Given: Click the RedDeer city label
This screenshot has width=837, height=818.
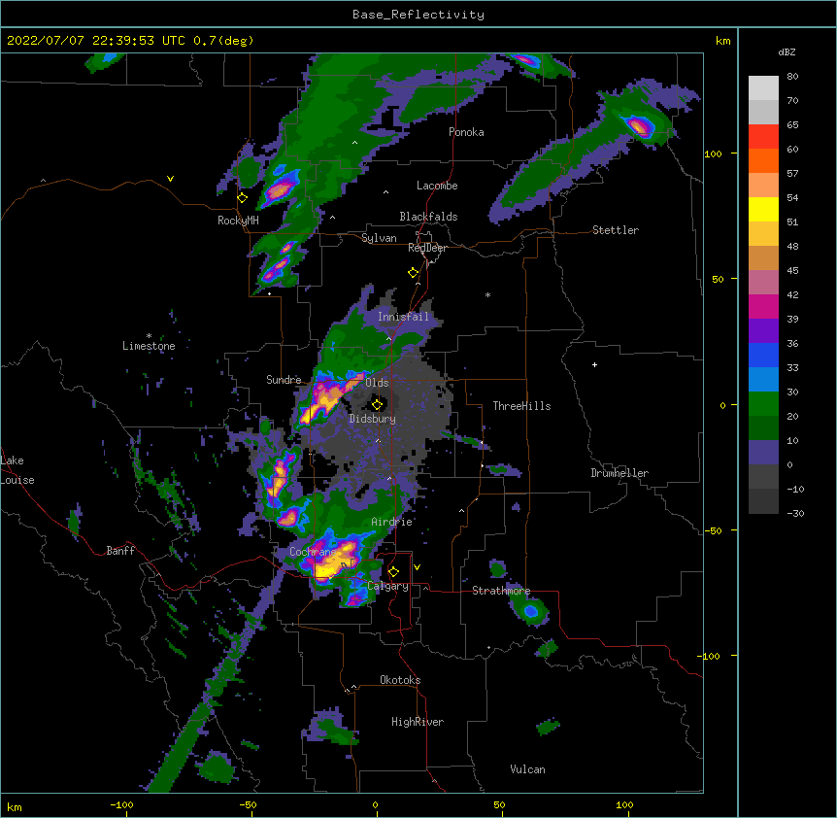Looking at the screenshot, I should [x=428, y=248].
